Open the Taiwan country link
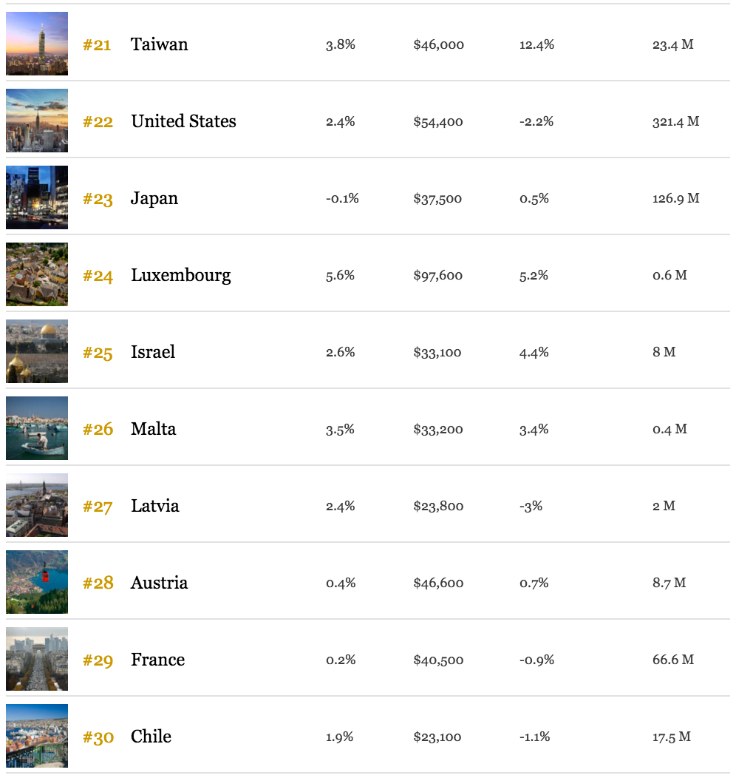The height and width of the screenshot is (778, 736). click(159, 44)
